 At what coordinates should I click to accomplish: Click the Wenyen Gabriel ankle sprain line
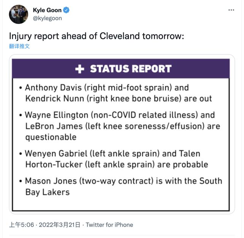coord(112,154)
